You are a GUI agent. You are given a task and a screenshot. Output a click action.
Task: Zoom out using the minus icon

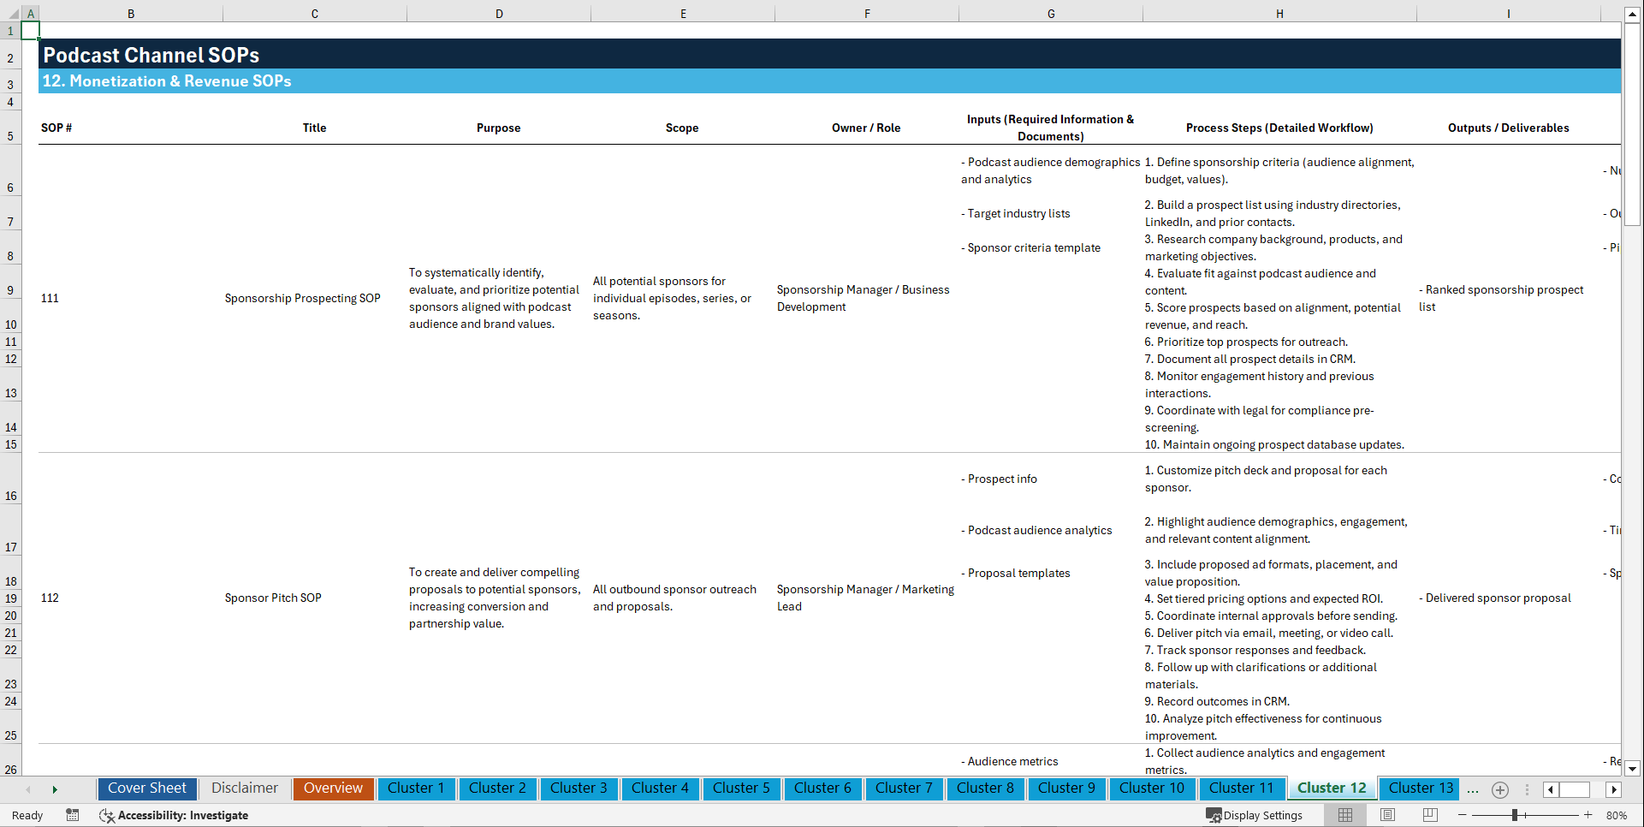point(1463,815)
